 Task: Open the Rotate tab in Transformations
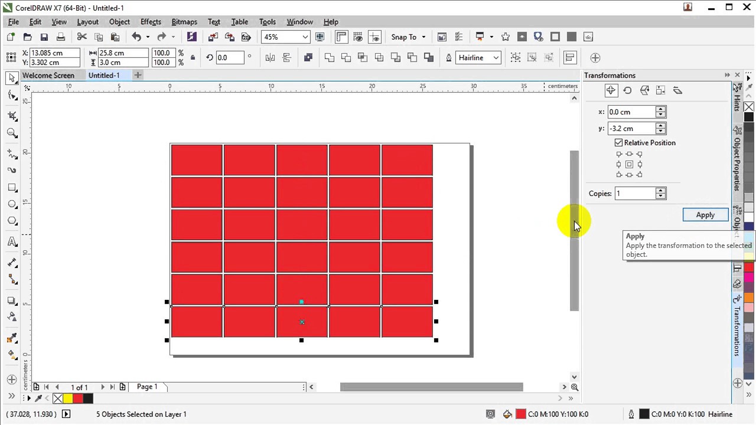click(627, 90)
